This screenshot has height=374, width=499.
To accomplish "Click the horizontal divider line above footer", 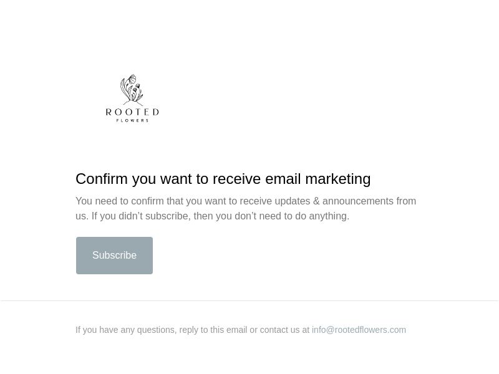I will [249, 300].
